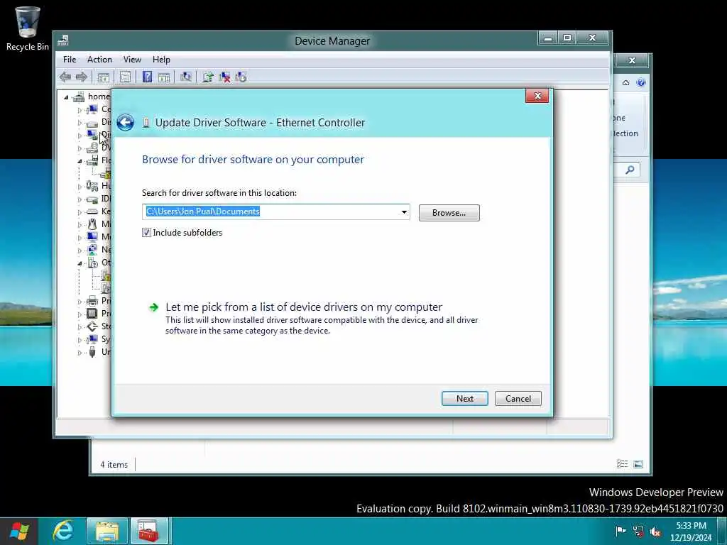The width and height of the screenshot is (727, 545).
Task: Expand the Keyboards category triangle
Action: 80,212
